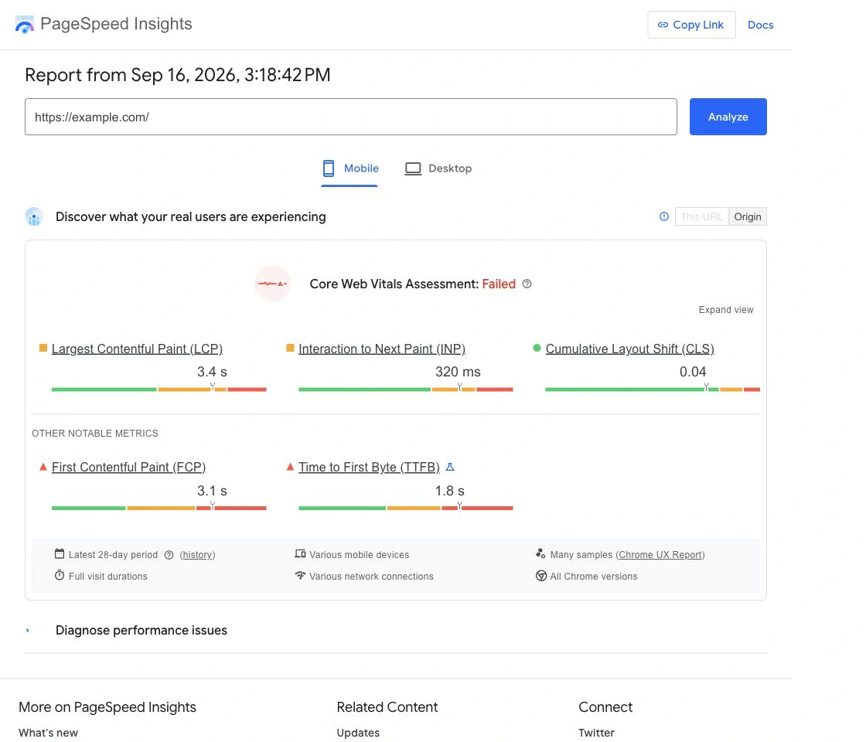Click the green circle beside CLS
The height and width of the screenshot is (742, 866).
(537, 348)
